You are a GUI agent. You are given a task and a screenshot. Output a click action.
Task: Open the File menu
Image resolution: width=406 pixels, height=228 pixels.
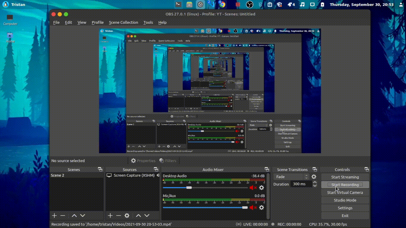[x=56, y=22]
